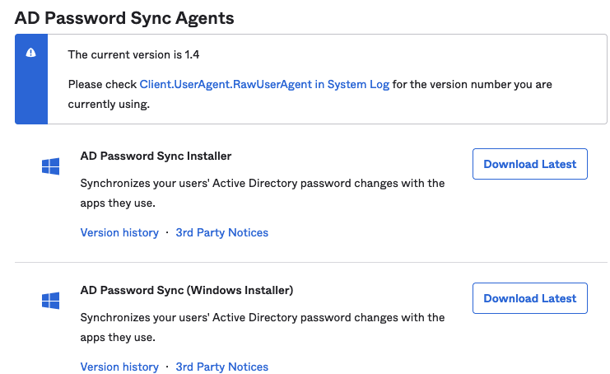
Task: Open Version history for the Windows Installer entry
Action: pyautogui.click(x=119, y=367)
